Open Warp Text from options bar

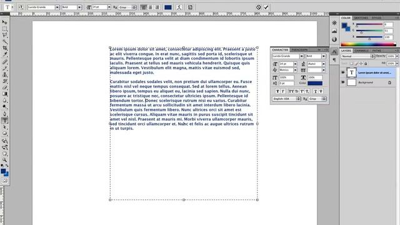pyautogui.click(x=179, y=7)
